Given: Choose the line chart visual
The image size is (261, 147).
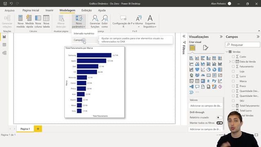Looking at the screenshot, I should click(191, 64).
